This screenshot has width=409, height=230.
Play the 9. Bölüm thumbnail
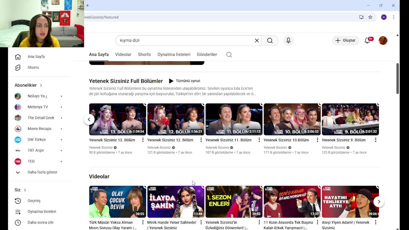click(350, 119)
